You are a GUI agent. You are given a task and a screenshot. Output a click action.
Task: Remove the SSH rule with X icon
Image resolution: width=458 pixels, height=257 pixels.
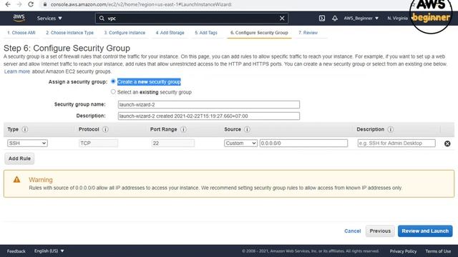(x=447, y=143)
